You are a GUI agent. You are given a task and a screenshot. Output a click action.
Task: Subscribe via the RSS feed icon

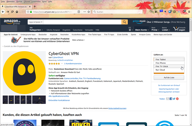click(152, 12)
